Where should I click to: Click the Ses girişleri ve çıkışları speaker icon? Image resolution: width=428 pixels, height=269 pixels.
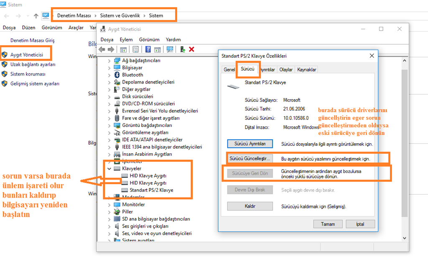(117, 226)
